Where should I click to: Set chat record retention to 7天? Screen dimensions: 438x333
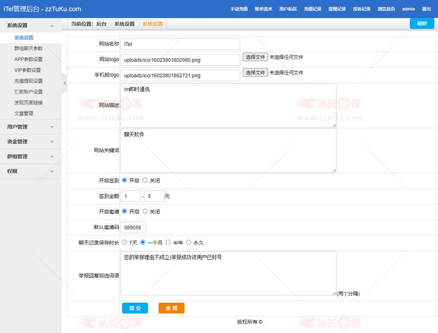click(125, 242)
